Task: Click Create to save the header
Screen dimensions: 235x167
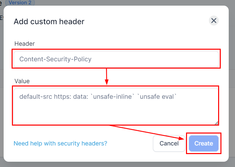Action: (x=204, y=143)
